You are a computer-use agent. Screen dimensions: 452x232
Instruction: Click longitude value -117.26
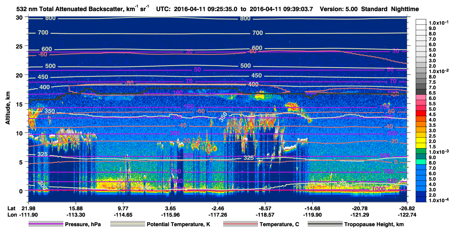pos(218,215)
